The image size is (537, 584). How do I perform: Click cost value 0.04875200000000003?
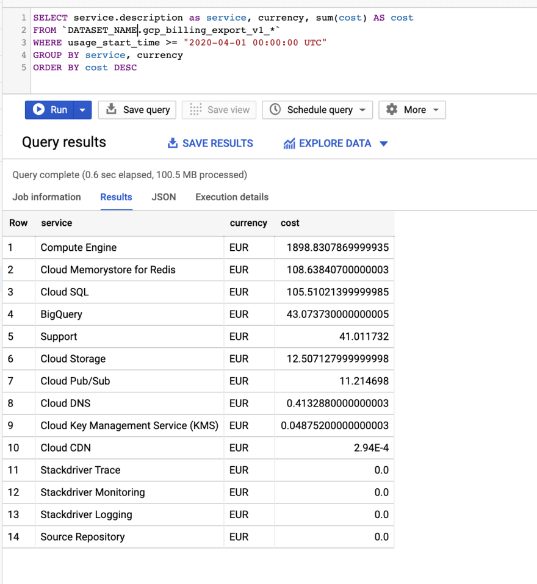(334, 426)
